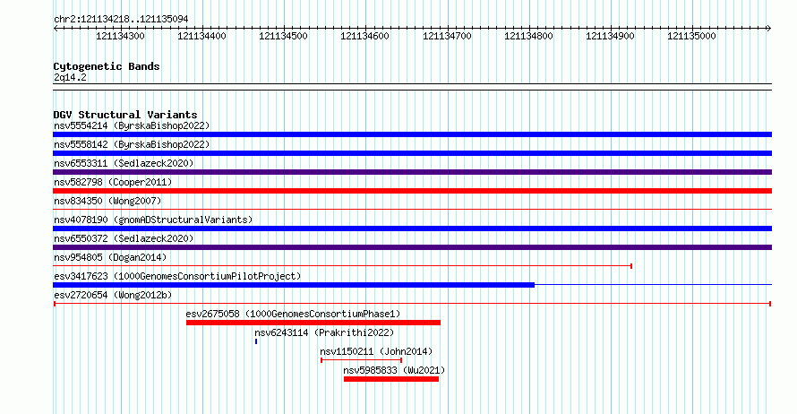Viewport: 797px width, 414px height.
Task: Select the 2q14.2 cytogenetic band label
Action: click(70, 78)
